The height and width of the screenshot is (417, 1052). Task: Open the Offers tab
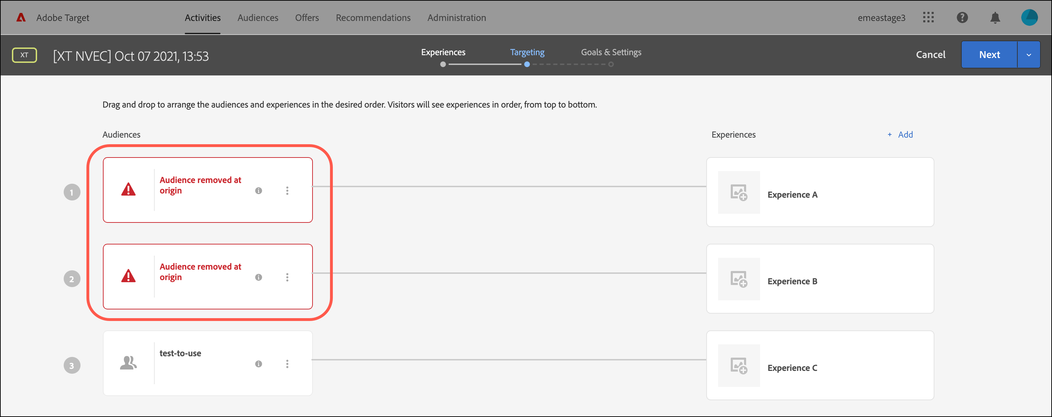tap(307, 17)
